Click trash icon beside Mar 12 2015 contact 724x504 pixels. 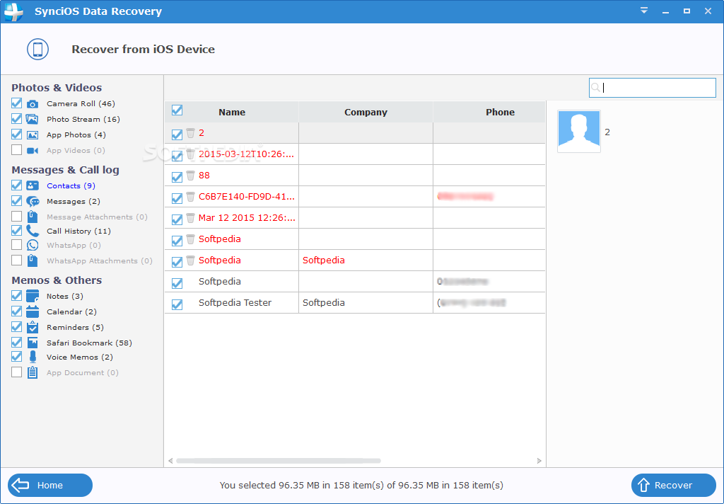pyautogui.click(x=190, y=218)
